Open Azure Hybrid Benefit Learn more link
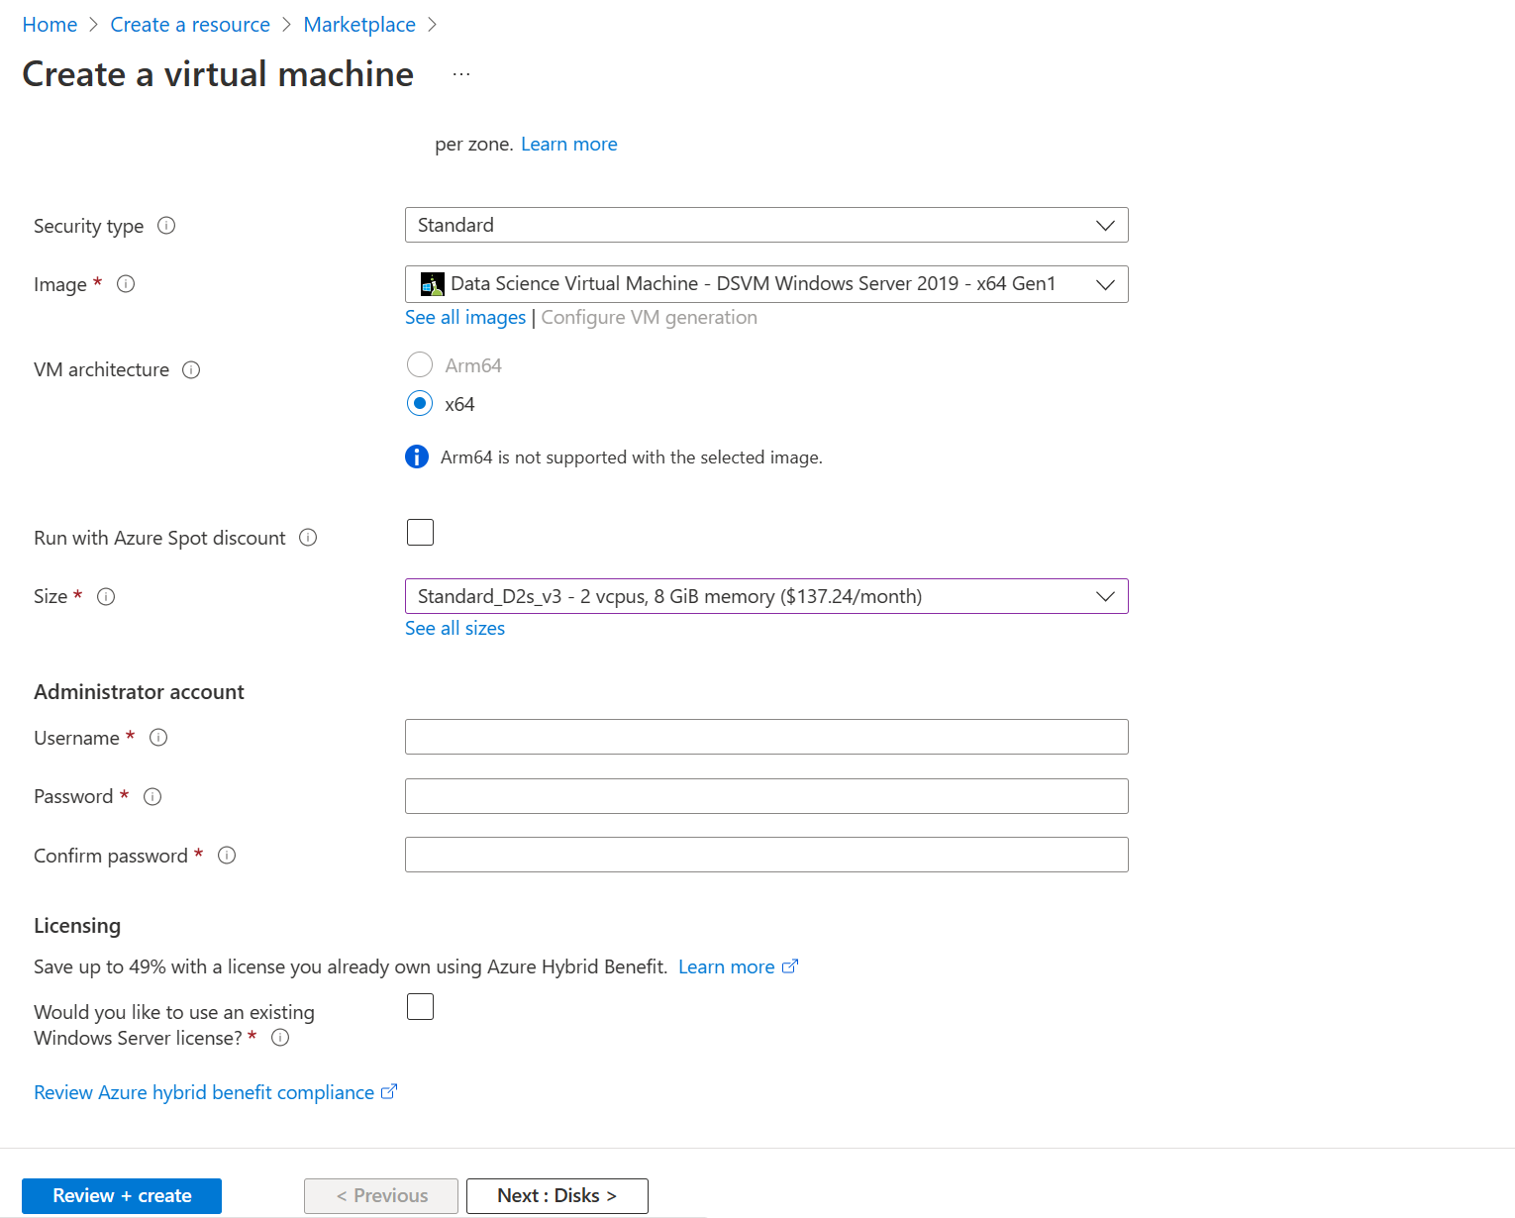1515x1218 pixels. 727,966
